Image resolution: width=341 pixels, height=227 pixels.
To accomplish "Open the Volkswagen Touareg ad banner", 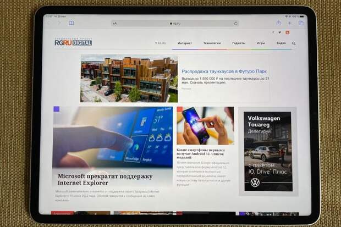I will [x=268, y=151].
